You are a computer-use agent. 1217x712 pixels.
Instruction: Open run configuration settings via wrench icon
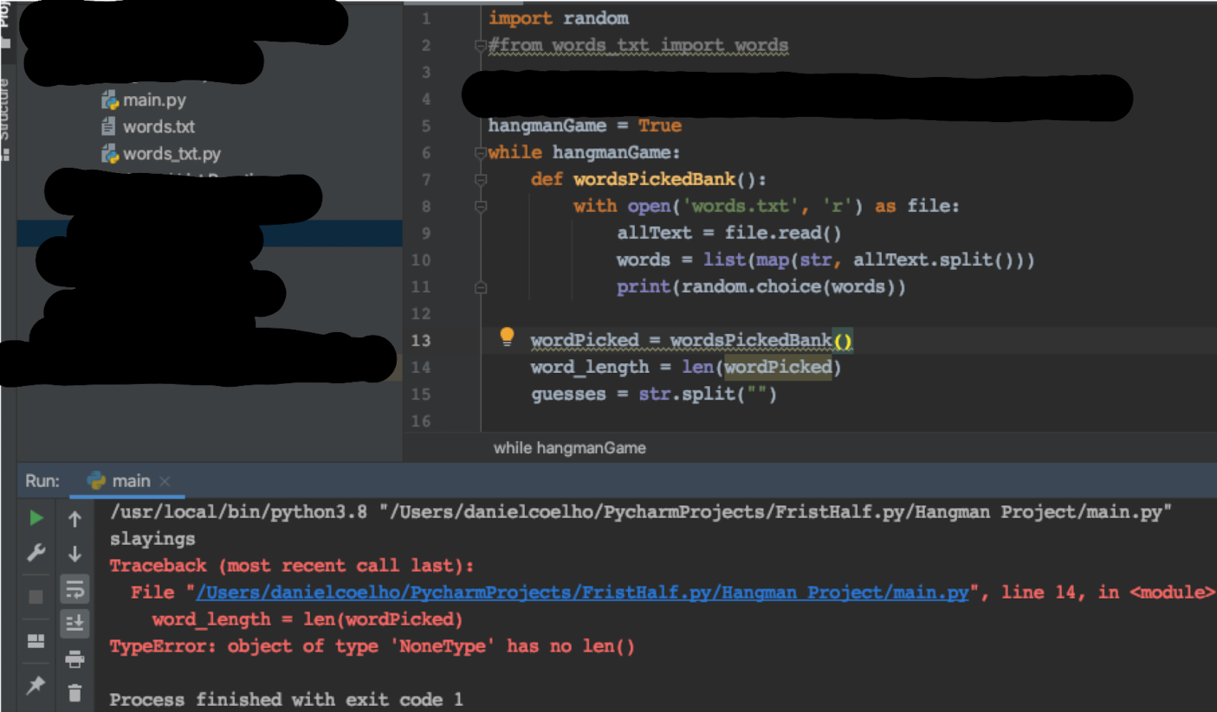[x=36, y=553]
